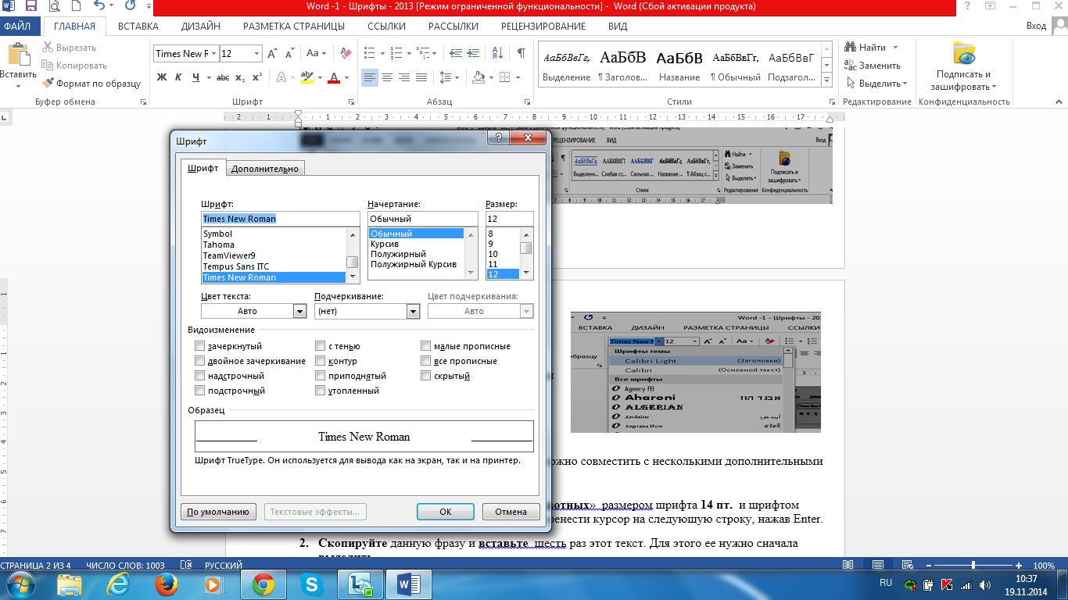
Task: Check the с тенью option
Action: coord(321,346)
